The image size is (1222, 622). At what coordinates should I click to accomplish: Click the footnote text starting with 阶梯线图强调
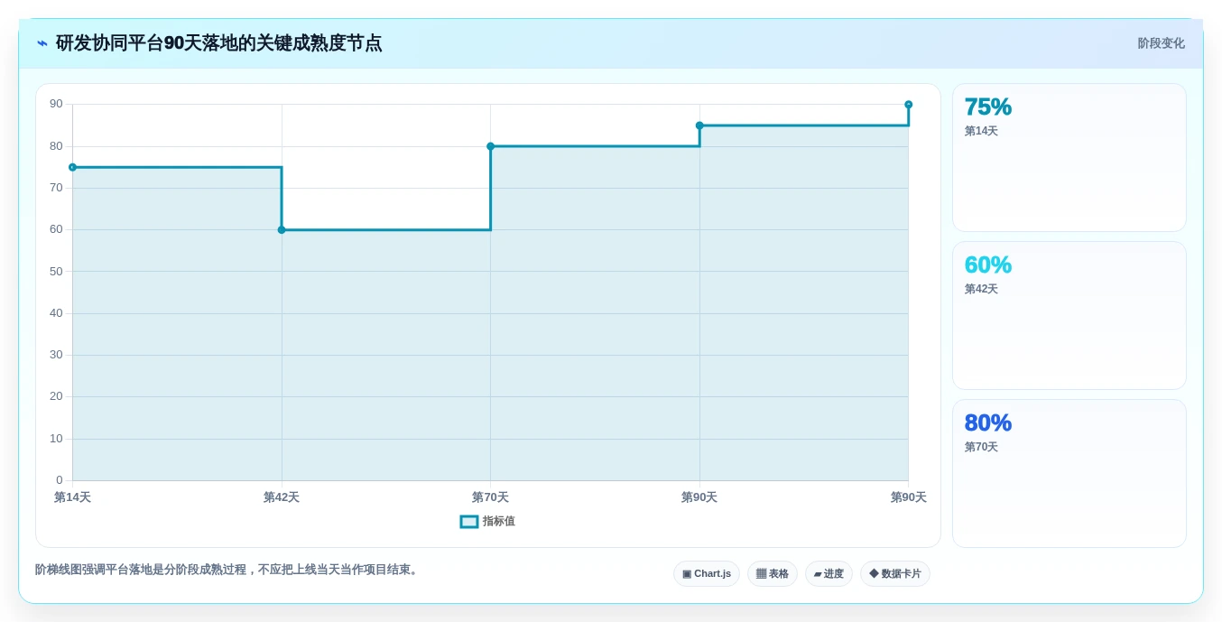coord(228,570)
